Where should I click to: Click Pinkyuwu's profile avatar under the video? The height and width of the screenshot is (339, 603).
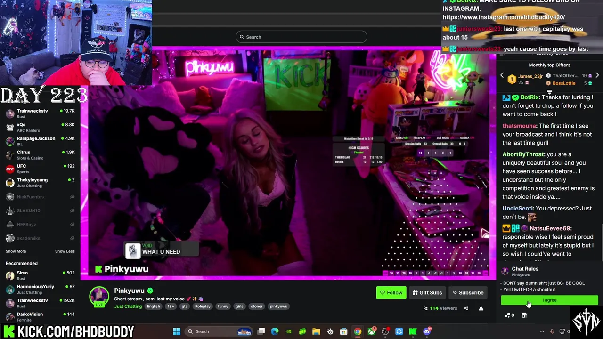point(99,297)
